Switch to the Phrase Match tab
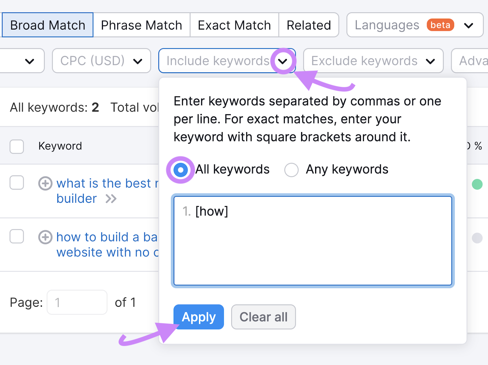This screenshot has height=365, width=488. (x=142, y=25)
